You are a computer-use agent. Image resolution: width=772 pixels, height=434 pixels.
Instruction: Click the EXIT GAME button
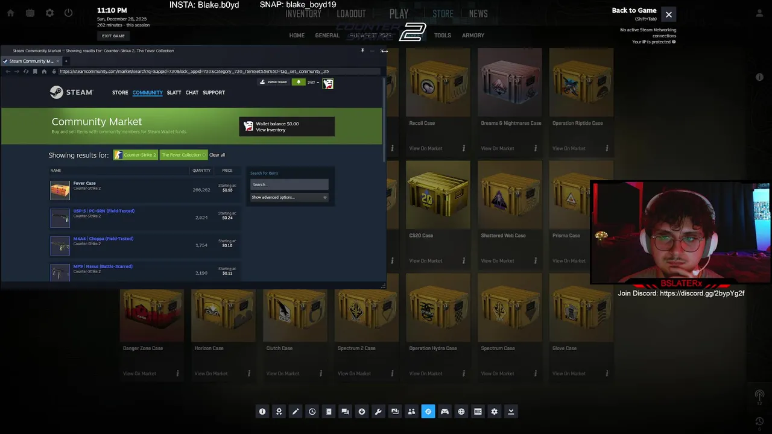(x=113, y=36)
